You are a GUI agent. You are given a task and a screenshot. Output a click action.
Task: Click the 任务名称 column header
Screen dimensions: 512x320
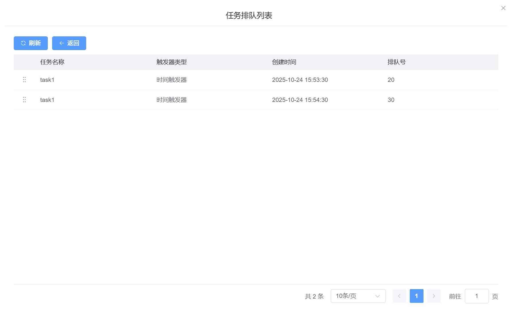pos(52,62)
